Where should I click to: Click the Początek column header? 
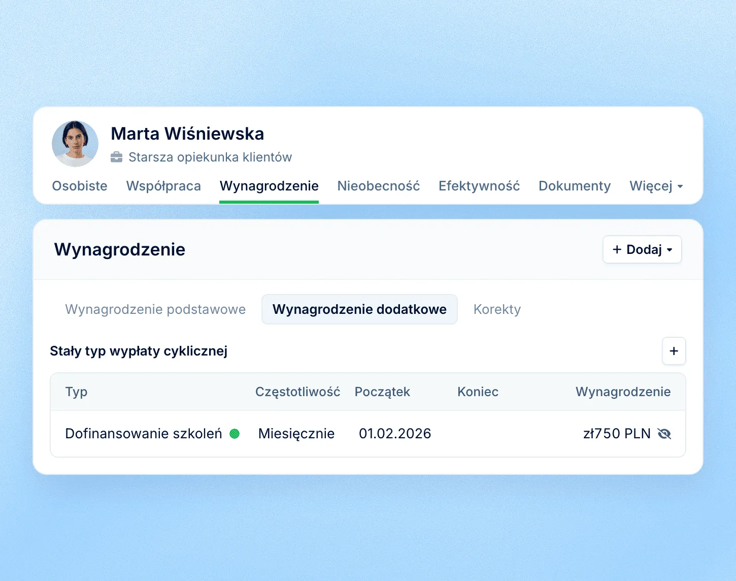382,392
